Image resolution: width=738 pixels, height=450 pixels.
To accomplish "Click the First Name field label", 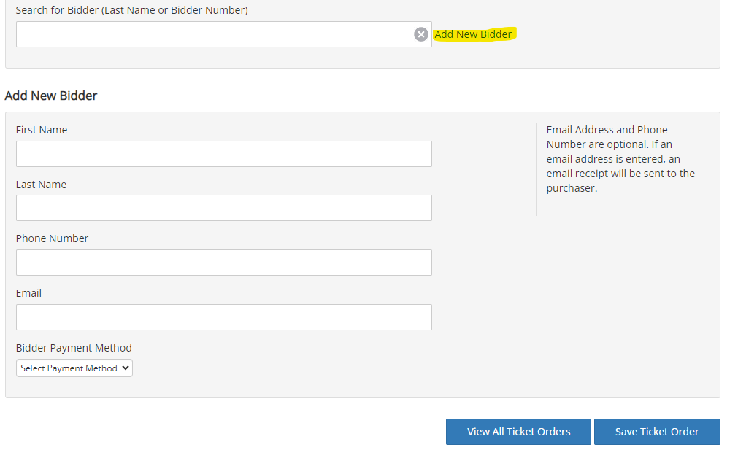I will click(41, 129).
